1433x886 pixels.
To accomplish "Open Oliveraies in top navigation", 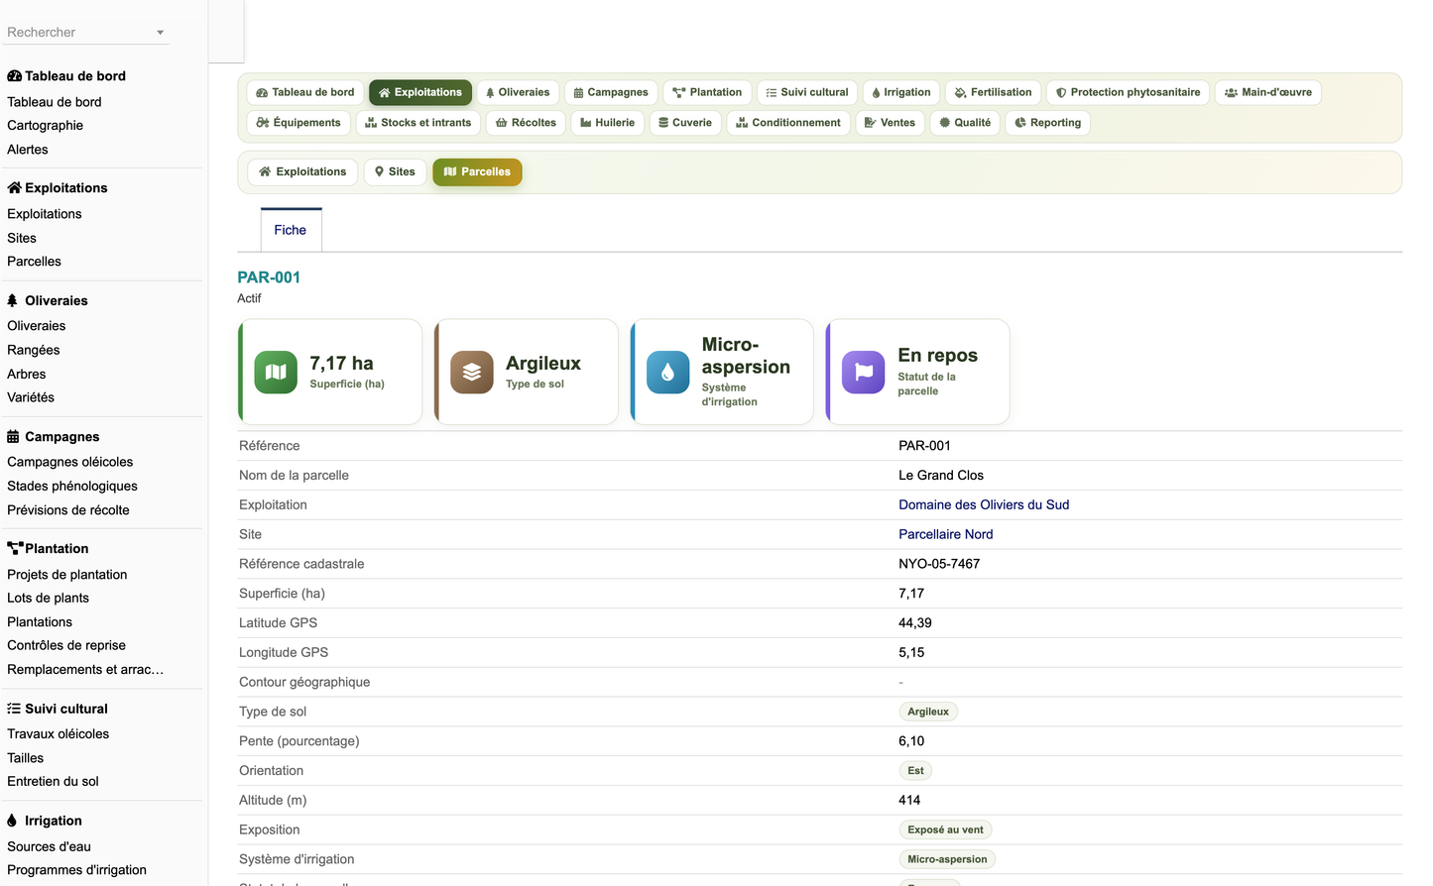I will [518, 92].
